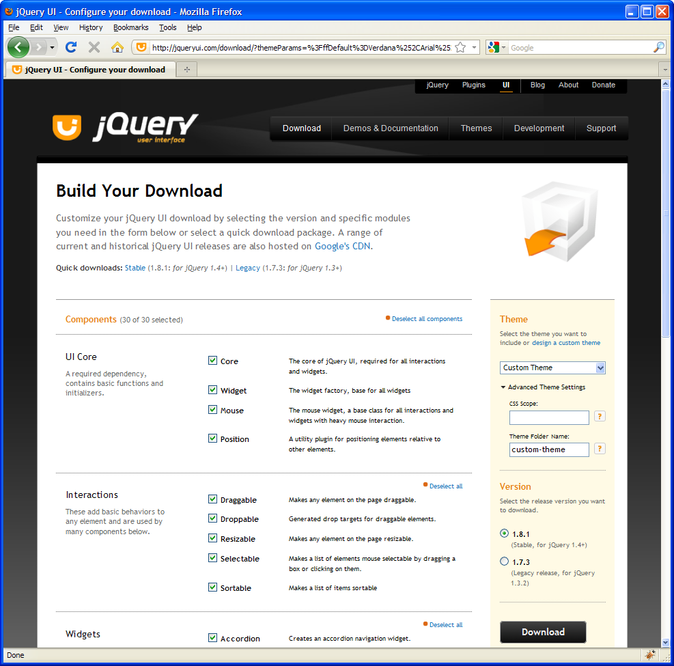Click the vertical scrollbar down arrow
This screenshot has width=674, height=666.
(665, 643)
